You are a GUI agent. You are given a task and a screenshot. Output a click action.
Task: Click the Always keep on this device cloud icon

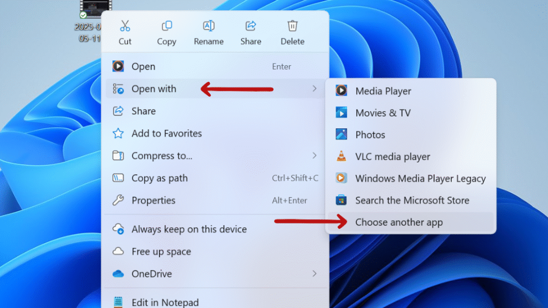tap(118, 229)
